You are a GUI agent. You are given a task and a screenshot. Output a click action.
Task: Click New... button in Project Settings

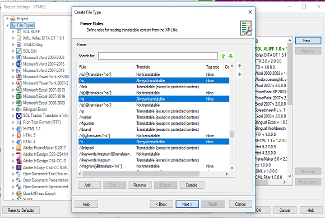click(x=308, y=40)
